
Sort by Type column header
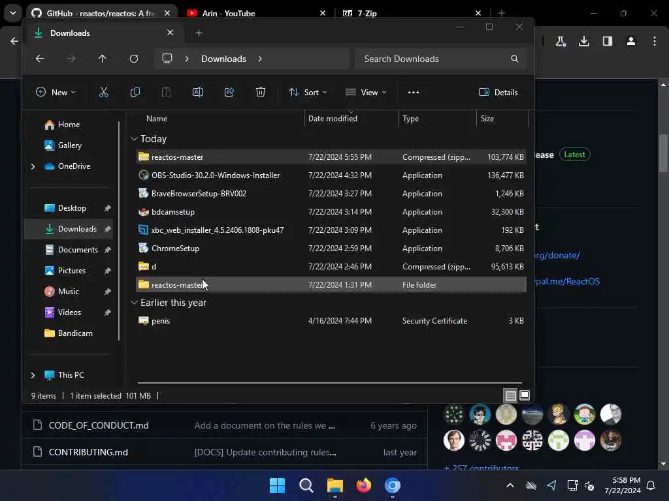[411, 119]
